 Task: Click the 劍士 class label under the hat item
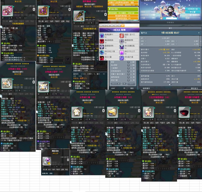(x=10, y=94)
